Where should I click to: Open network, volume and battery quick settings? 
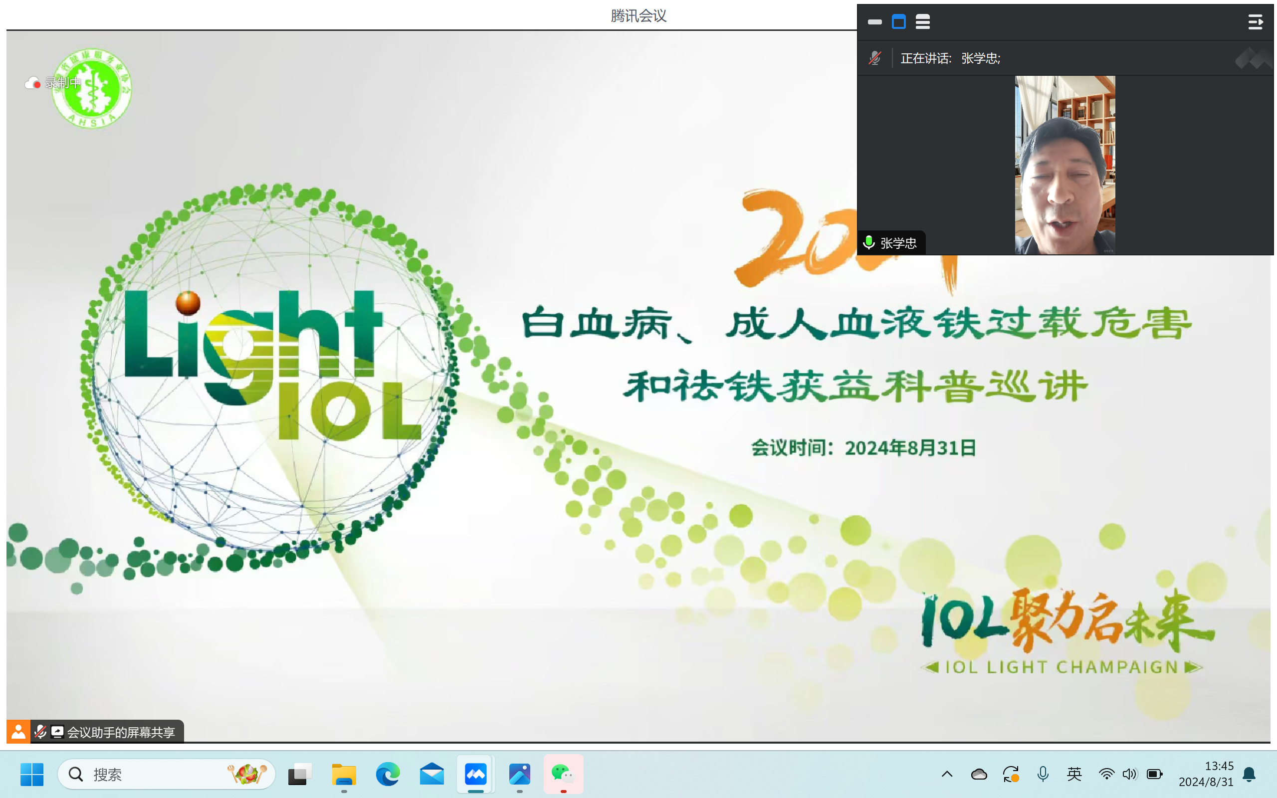coord(1130,774)
